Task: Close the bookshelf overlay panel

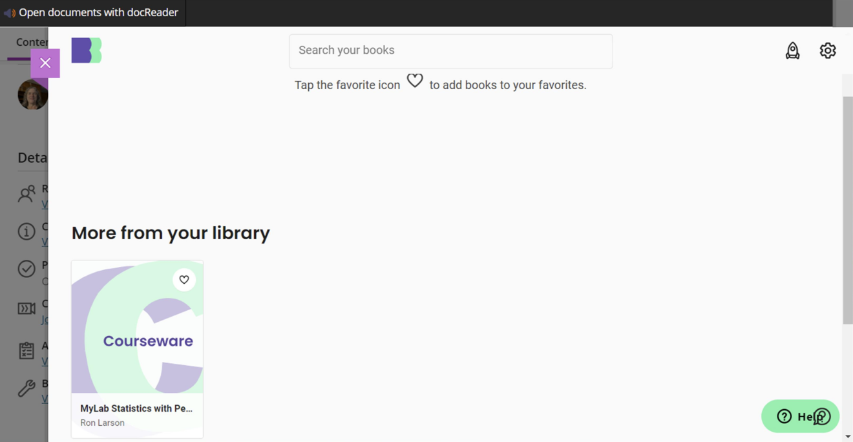Action: (x=45, y=63)
